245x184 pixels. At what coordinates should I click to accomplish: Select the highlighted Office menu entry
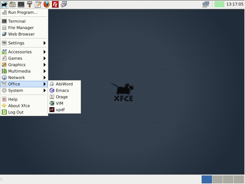(x=24, y=84)
